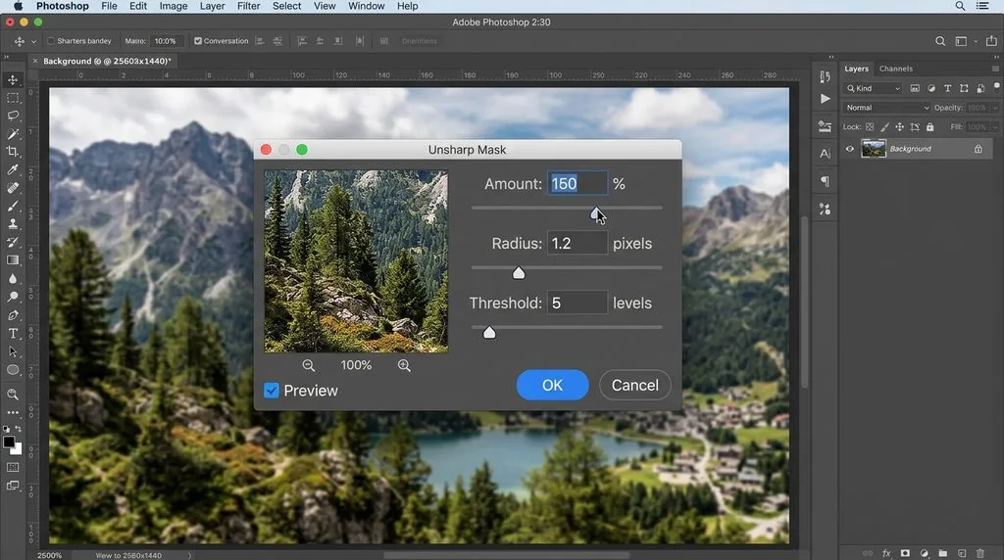Screen dimensions: 1004x560
Task: Open the Paragraph panel icon
Action: point(826,181)
